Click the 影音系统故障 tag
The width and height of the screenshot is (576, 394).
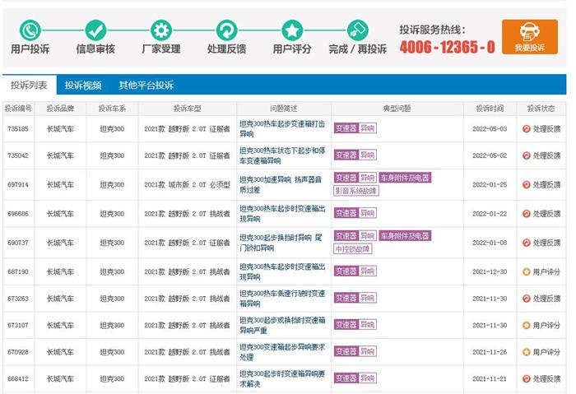click(x=356, y=191)
